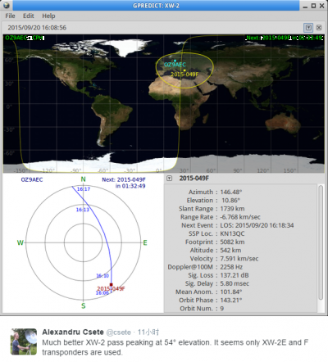The image size is (328, 362).
Task: Click the Orbit Phase value 143.21°
Action: pyautogui.click(x=231, y=301)
